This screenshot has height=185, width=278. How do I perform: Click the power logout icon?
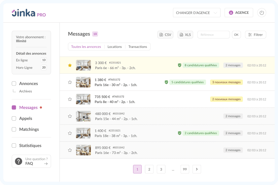click(x=261, y=13)
